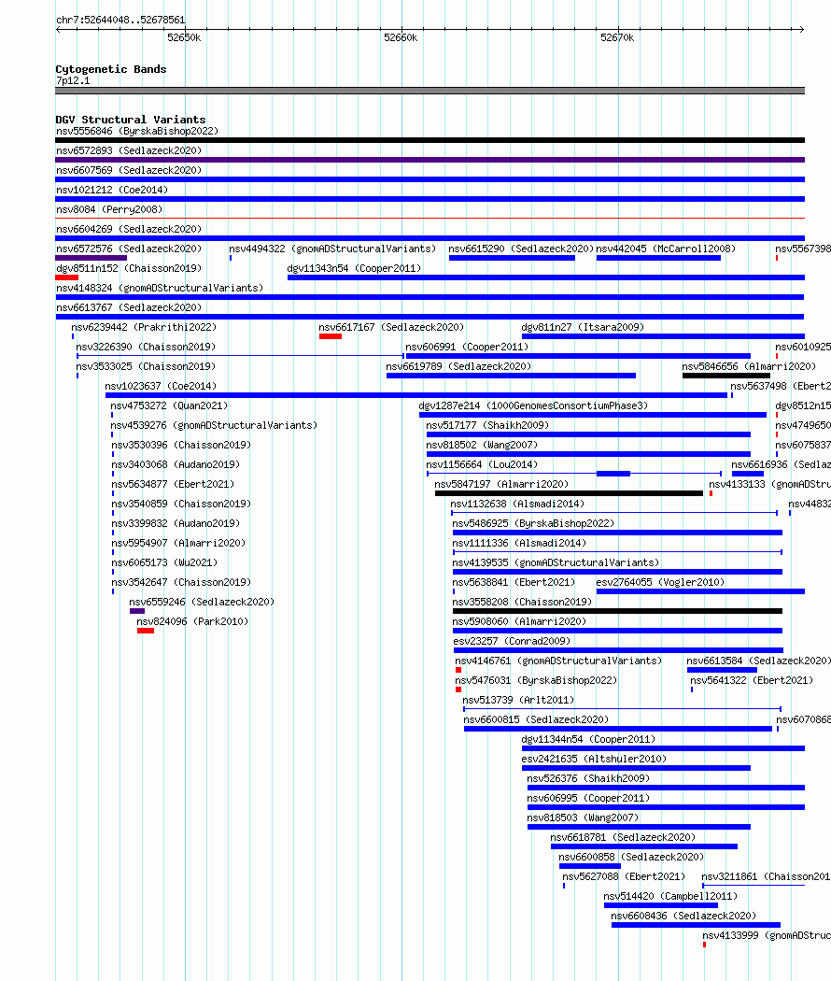
Task: Open nsv514420 (Campbell2011) label
Action: pyautogui.click(x=670, y=896)
